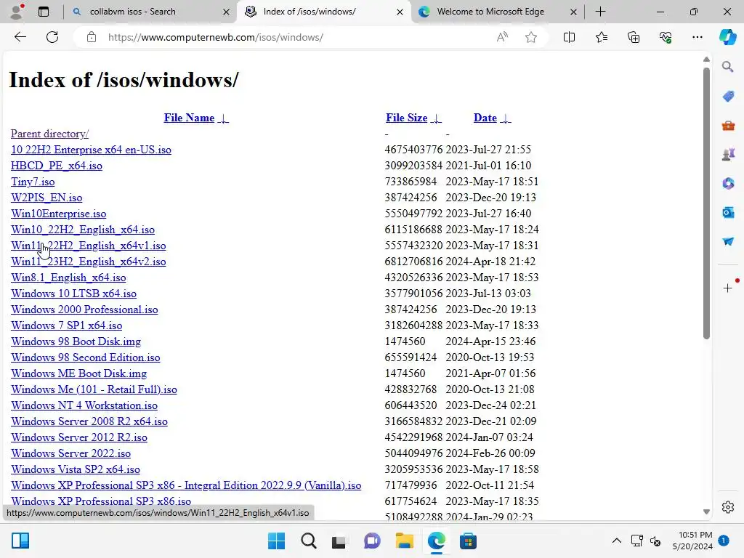This screenshot has height=558, width=744.
Task: Download Windows 98 Boot Disk.img
Action: (76, 341)
